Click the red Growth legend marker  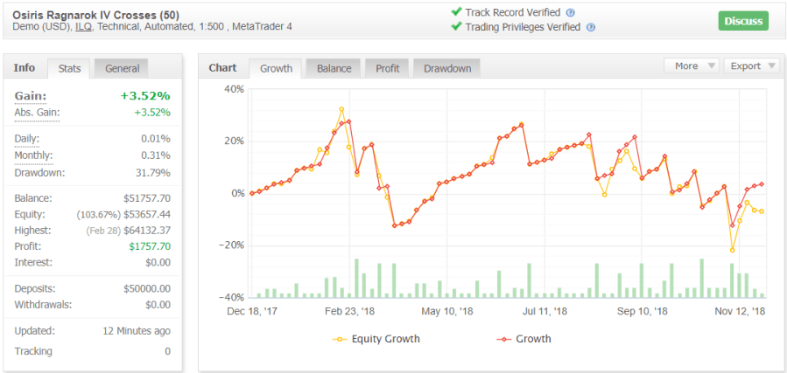pyautogui.click(x=502, y=339)
